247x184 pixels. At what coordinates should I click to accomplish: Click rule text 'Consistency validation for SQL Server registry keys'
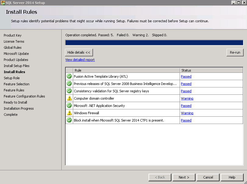pos(111,91)
